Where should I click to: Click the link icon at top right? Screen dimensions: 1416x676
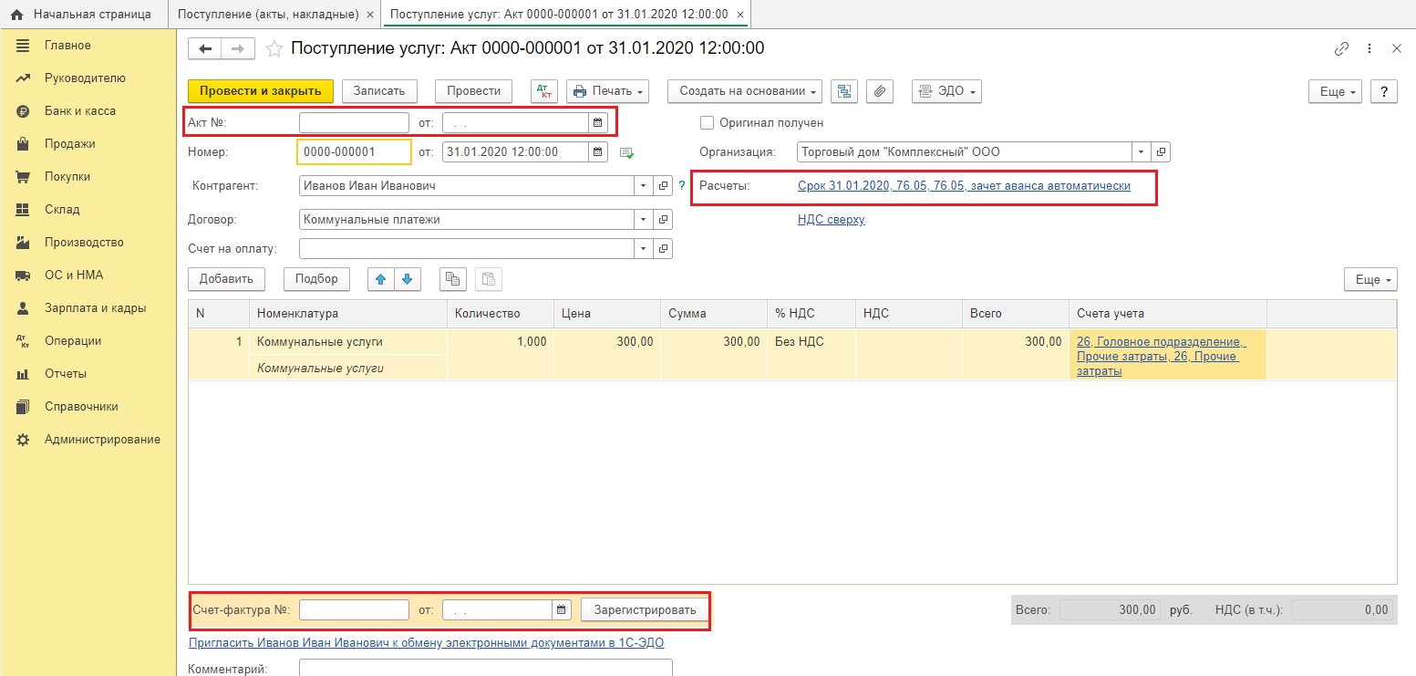[x=1341, y=49]
